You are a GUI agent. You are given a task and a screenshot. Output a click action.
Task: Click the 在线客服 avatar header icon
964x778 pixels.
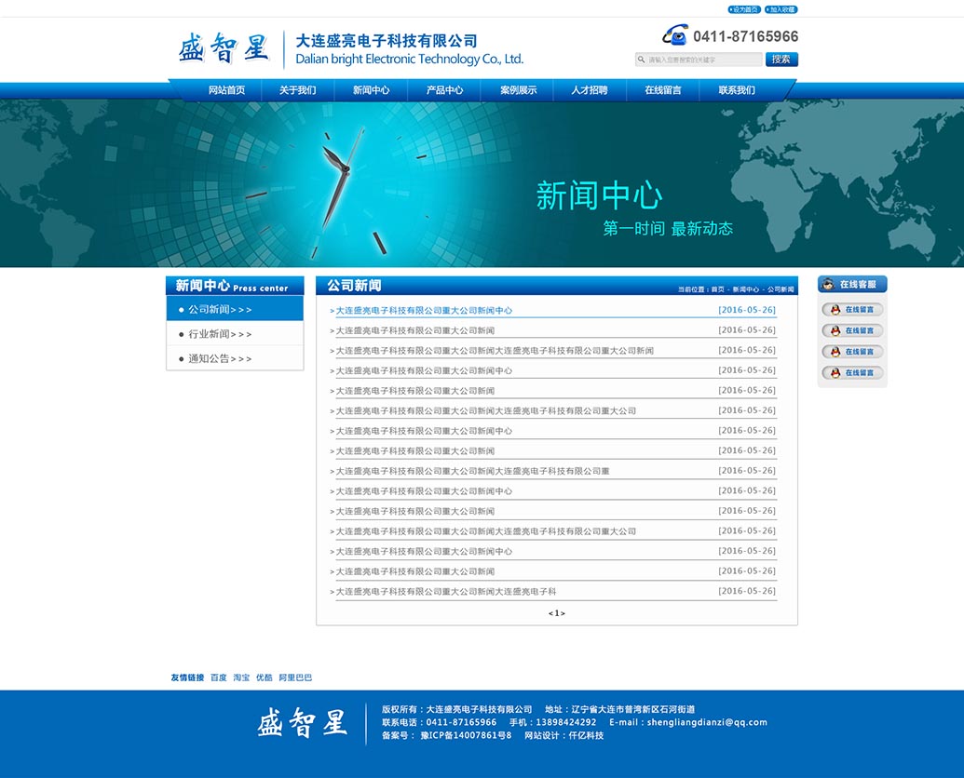point(829,285)
